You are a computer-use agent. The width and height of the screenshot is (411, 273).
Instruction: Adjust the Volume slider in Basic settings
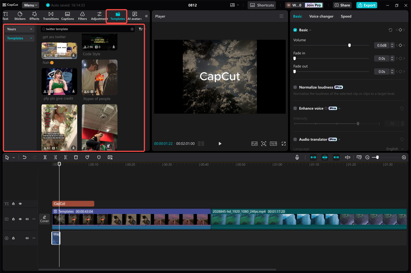pyautogui.click(x=349, y=45)
